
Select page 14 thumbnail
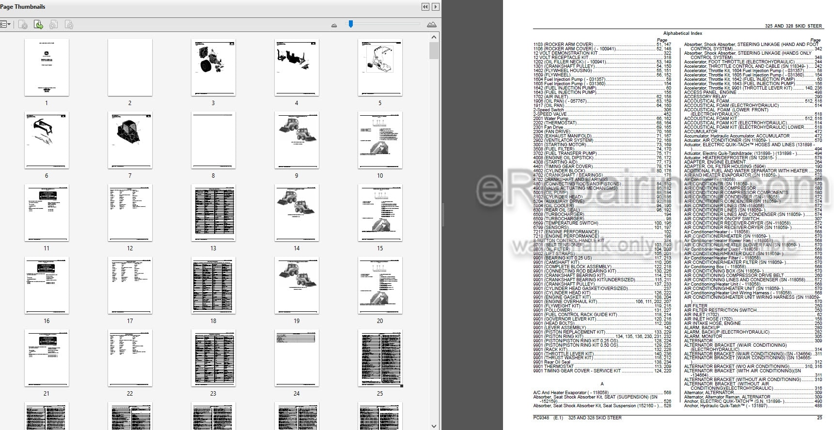pyautogui.click(x=297, y=213)
